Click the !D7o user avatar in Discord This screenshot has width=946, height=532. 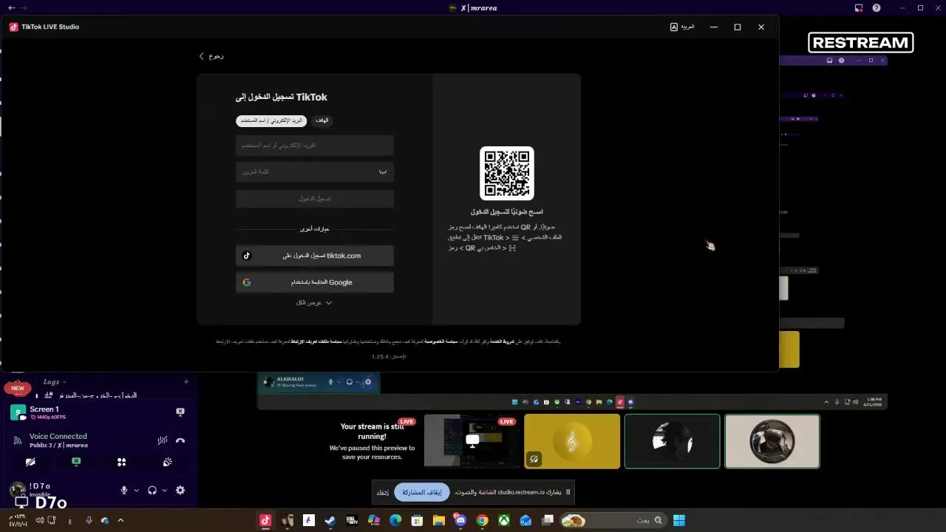coord(17,490)
